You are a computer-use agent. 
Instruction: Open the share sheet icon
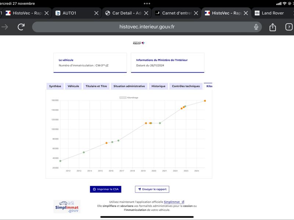pos(273,27)
